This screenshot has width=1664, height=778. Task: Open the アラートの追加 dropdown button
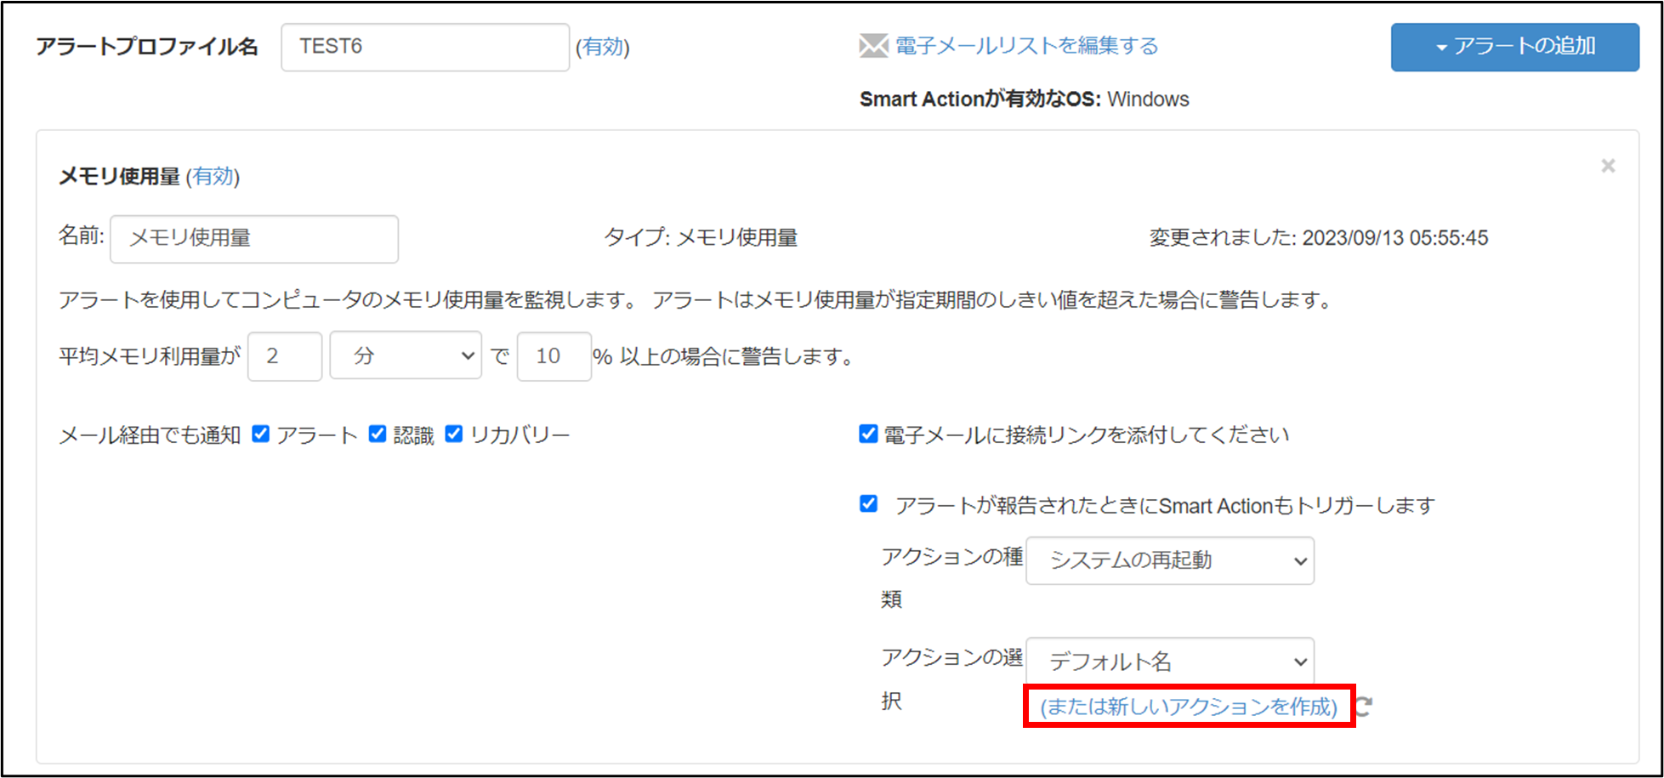coord(1515,47)
